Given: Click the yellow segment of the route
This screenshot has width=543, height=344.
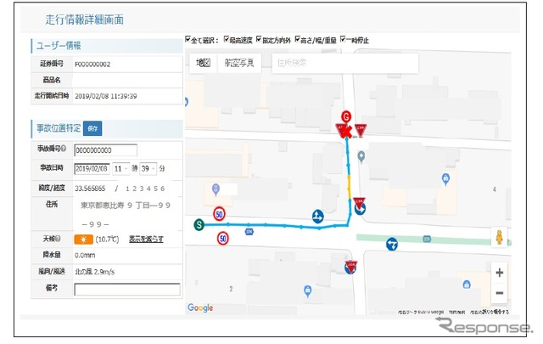Looking at the screenshot, I should coord(349,187).
